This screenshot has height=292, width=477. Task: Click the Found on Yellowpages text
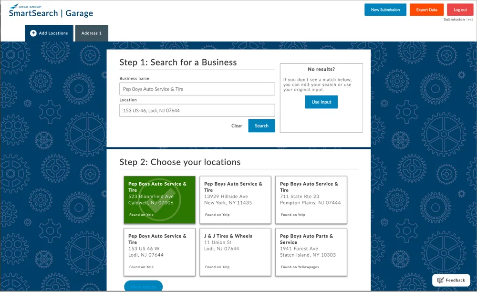tap(300, 267)
